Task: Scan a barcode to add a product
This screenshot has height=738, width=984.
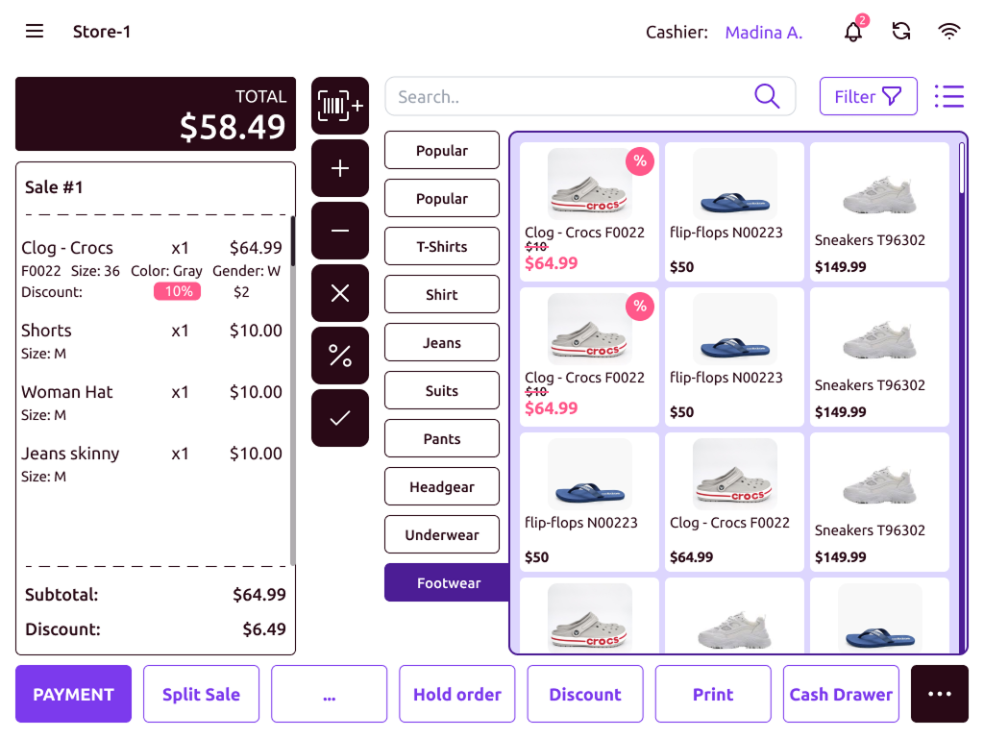Action: 339,105
